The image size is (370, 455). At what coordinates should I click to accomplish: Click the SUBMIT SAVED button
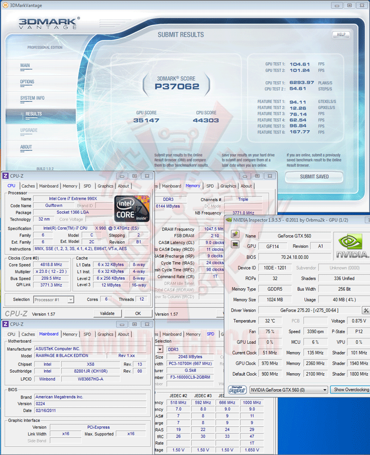tap(314, 177)
